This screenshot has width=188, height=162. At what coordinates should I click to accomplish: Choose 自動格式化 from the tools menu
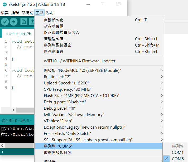(54, 20)
